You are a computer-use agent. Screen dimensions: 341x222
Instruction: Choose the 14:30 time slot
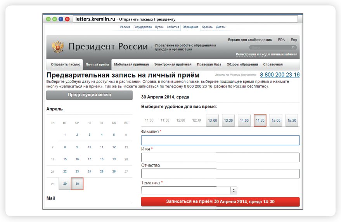click(x=260, y=120)
